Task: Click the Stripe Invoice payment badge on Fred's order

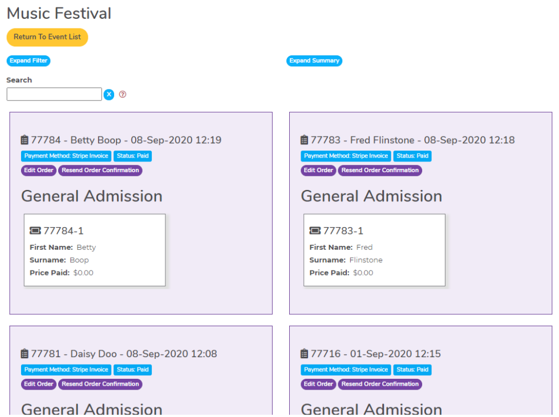Action: point(345,156)
